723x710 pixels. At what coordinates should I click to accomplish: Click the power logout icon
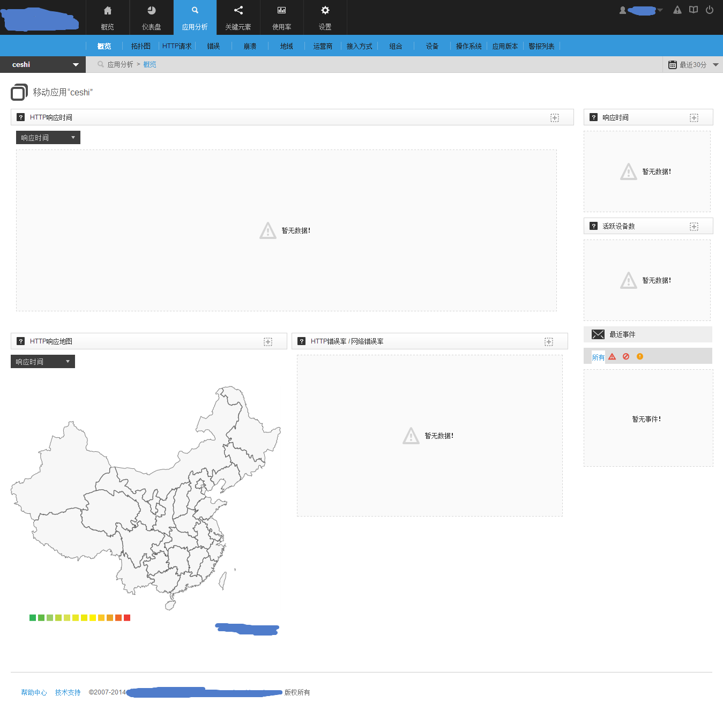point(709,10)
